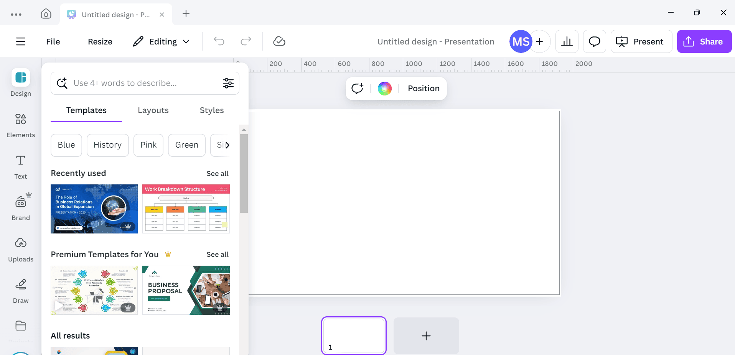The width and height of the screenshot is (735, 355).
Task: Open the hamburger main menu
Action: point(21,41)
